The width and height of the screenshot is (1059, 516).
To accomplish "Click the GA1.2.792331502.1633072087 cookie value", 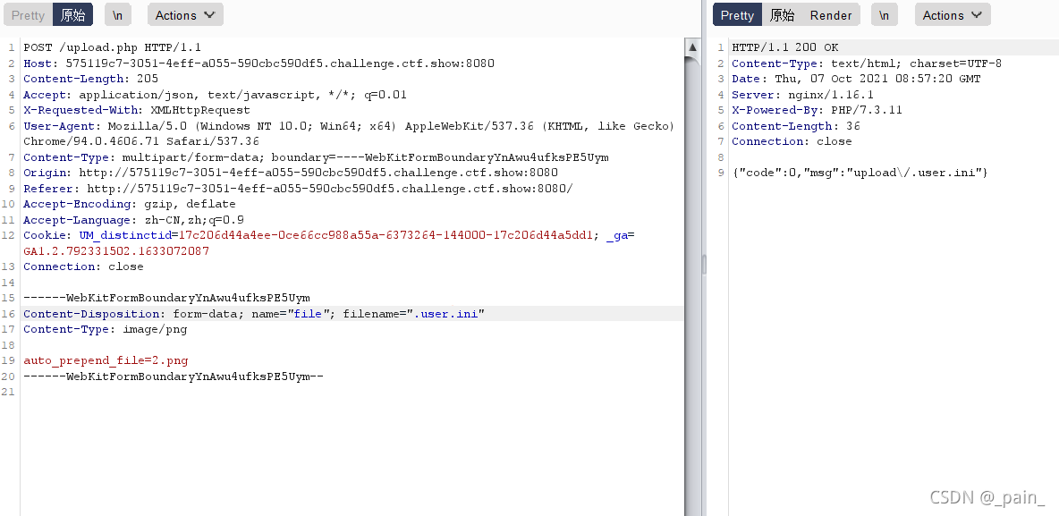I will click(x=116, y=251).
